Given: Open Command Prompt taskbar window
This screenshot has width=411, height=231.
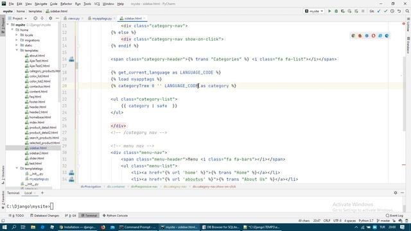Looking at the screenshot, I should (x=137, y=227).
